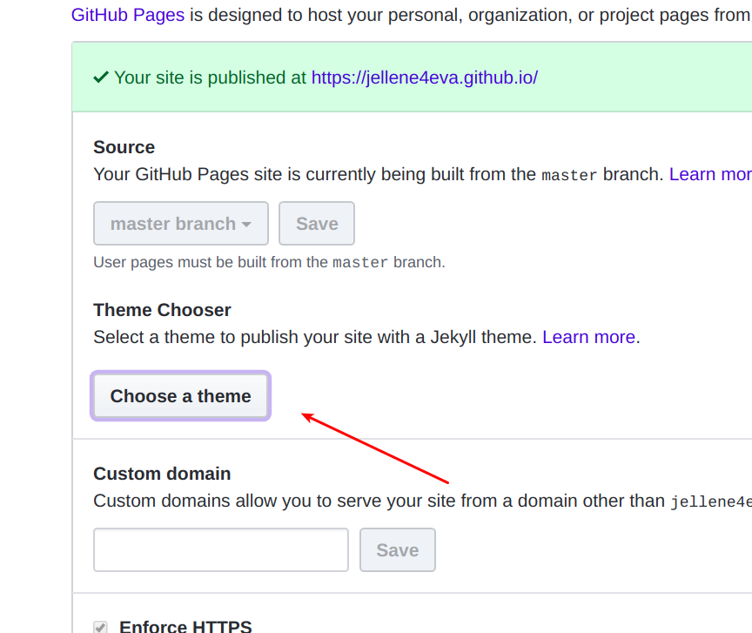Follow the Source section Learn more link
This screenshot has width=752, height=633.
click(x=710, y=174)
